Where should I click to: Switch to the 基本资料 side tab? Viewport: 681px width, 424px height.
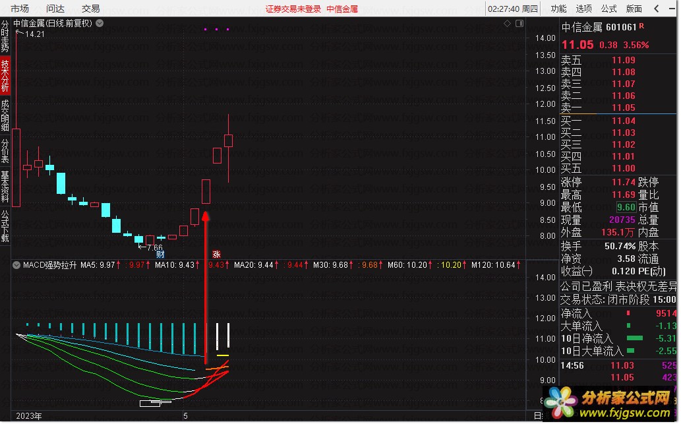pos(5,187)
